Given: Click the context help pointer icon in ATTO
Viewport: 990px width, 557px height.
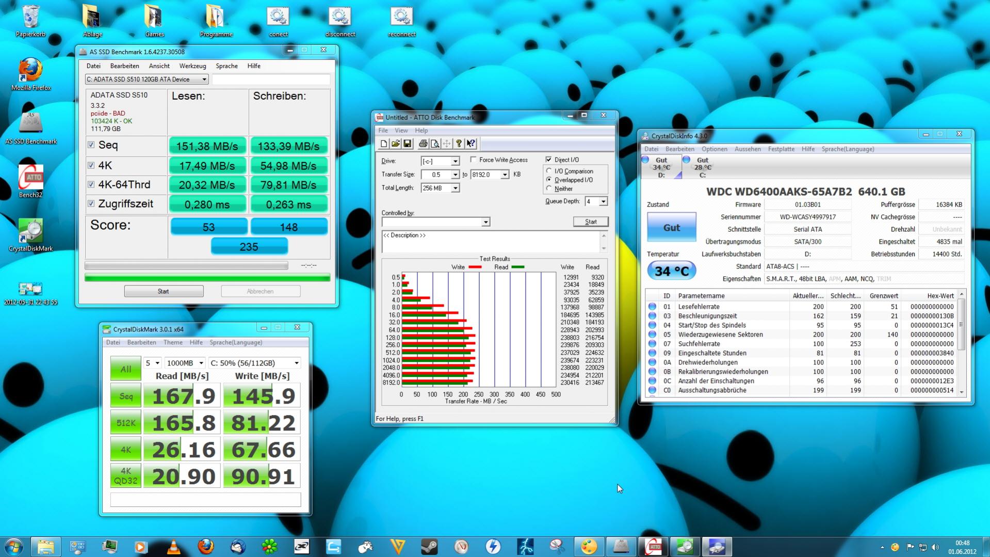Looking at the screenshot, I should (470, 144).
